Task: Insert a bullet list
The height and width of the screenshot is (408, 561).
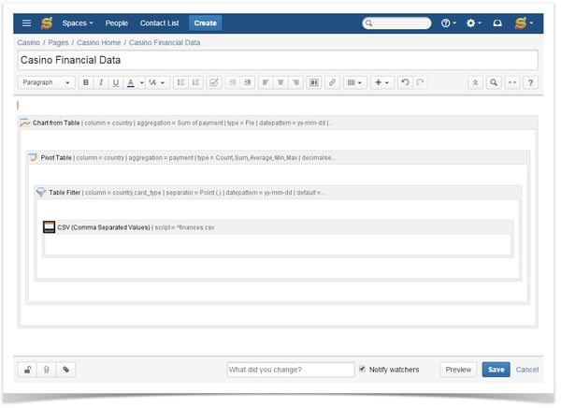Action: tap(180, 82)
